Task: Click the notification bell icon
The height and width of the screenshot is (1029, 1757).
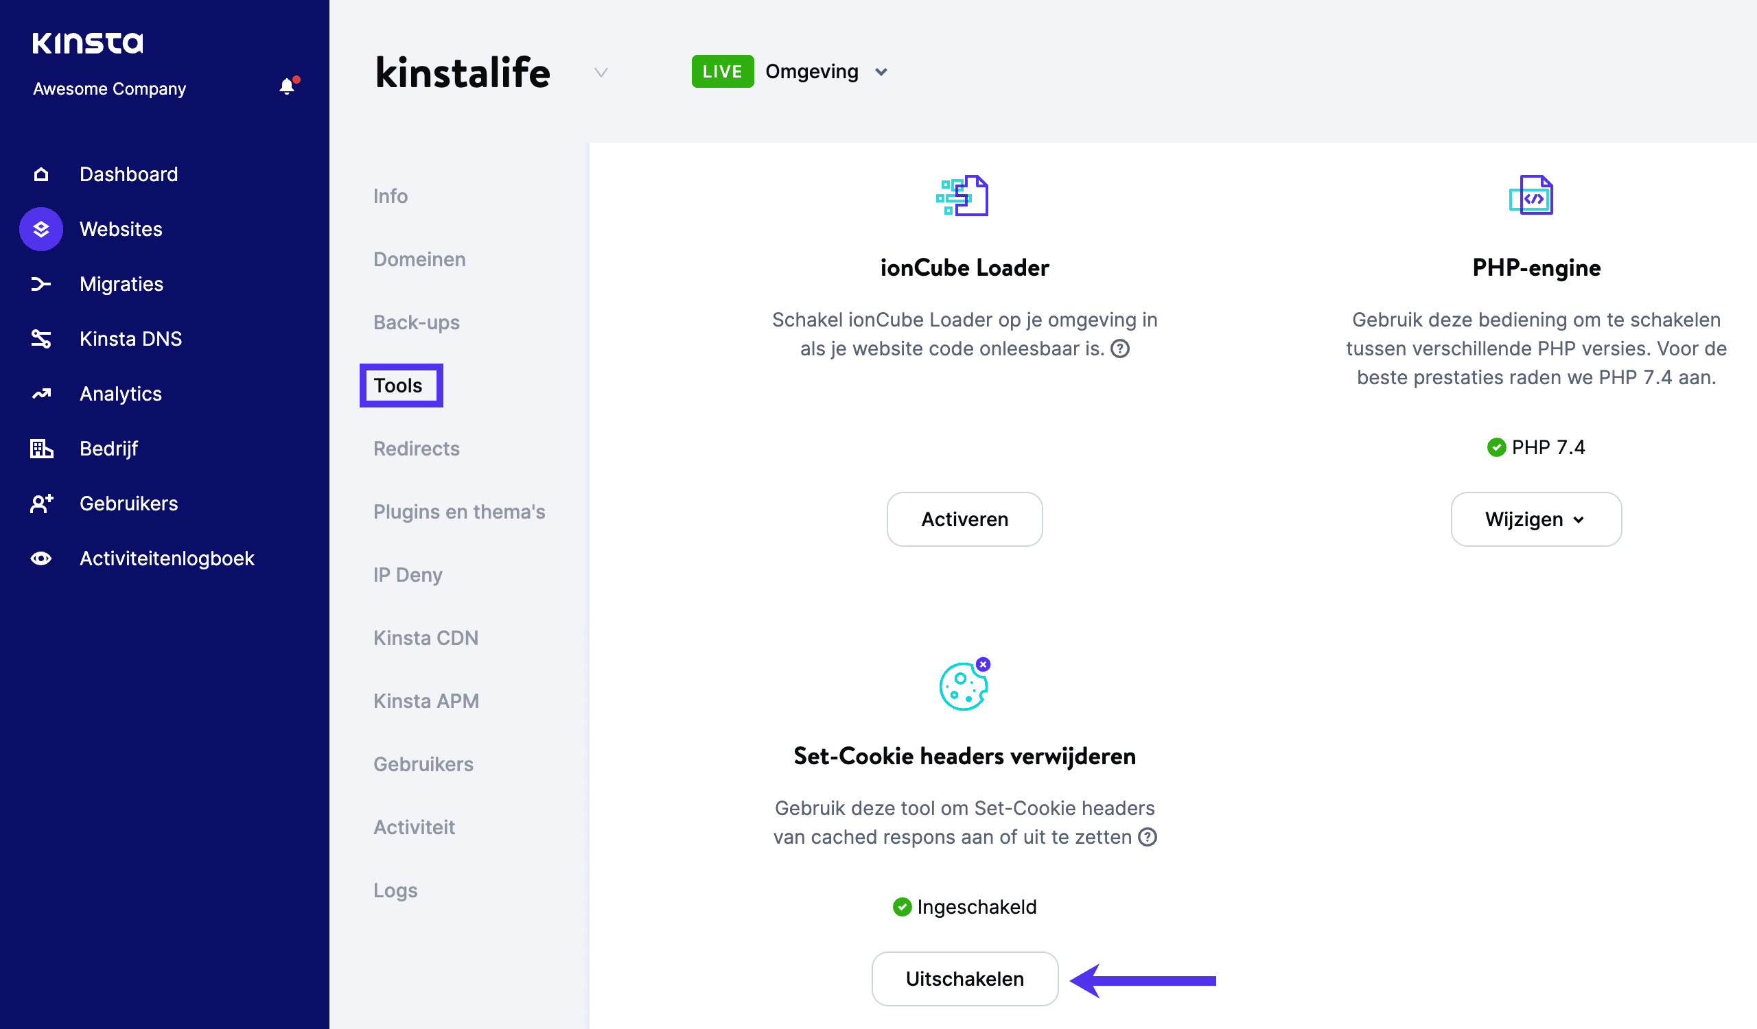Action: tap(287, 86)
